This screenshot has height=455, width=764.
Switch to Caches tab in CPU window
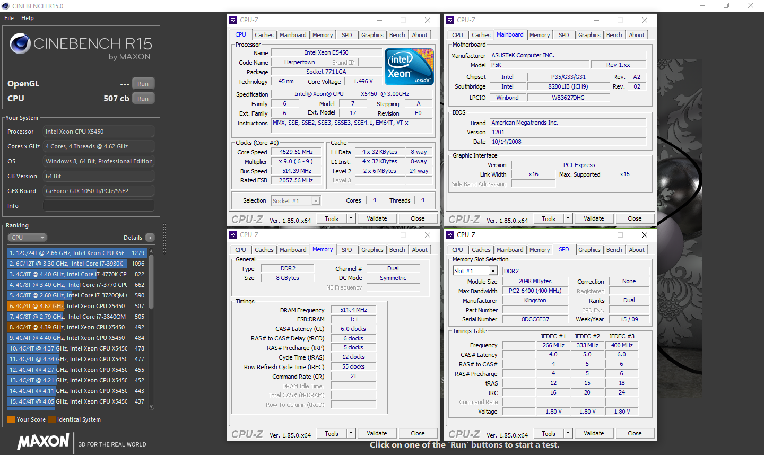click(x=264, y=35)
